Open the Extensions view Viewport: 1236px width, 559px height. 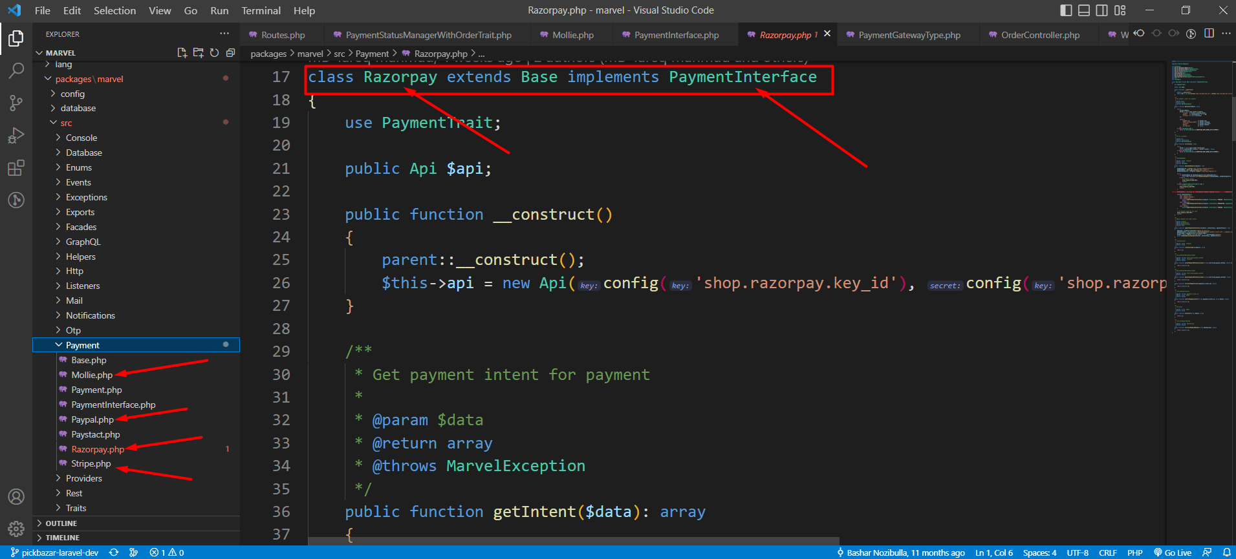click(16, 168)
